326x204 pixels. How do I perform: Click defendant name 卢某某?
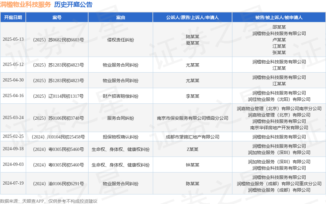coord(279,40)
